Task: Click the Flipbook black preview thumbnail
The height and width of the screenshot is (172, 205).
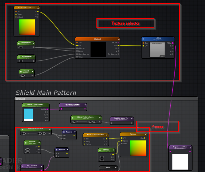Action: [98, 49]
